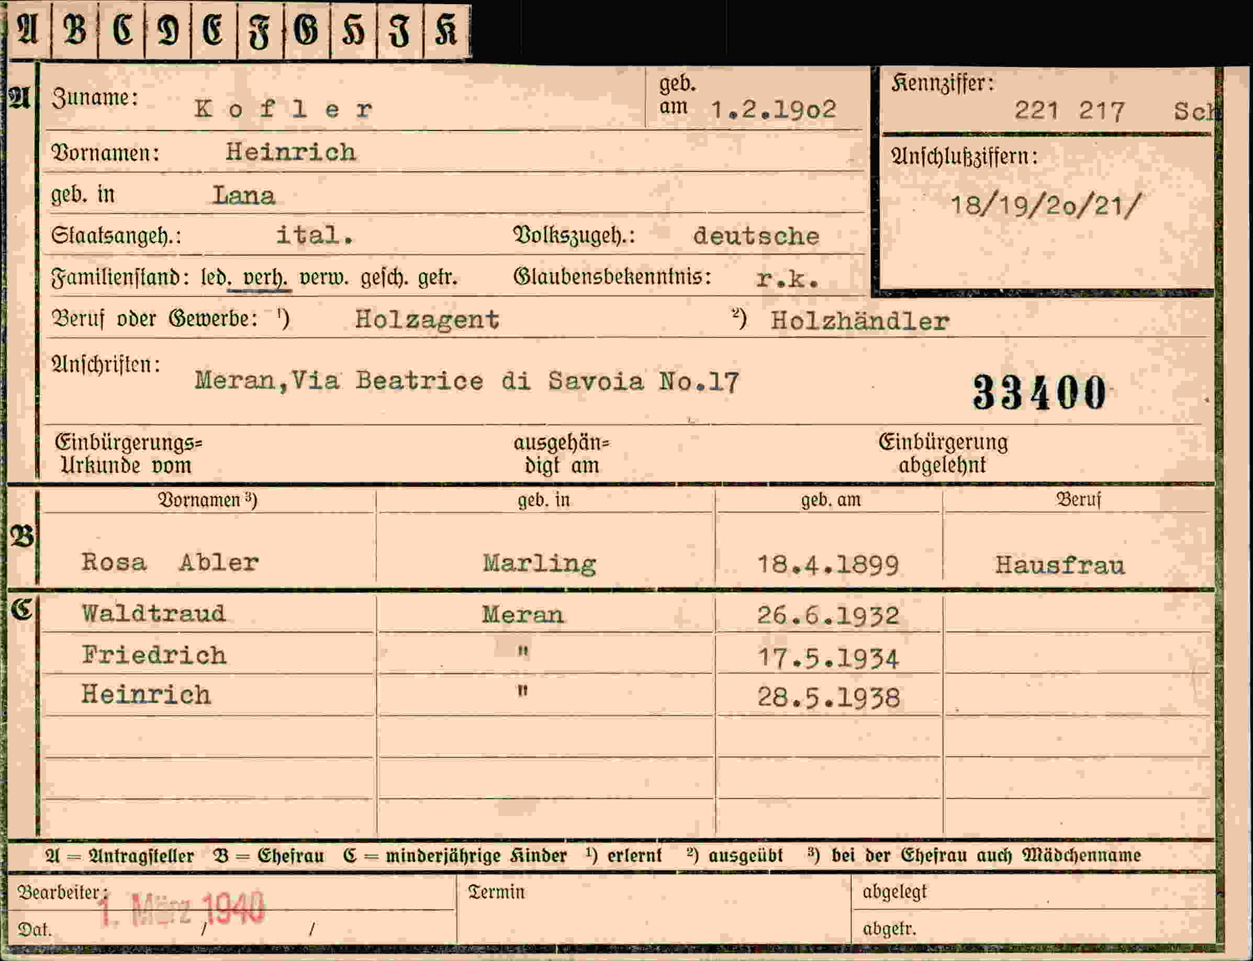Viewport: 1253px width, 961px height.
Task: Click the birth date '26.6.1932'
Action: pyautogui.click(x=828, y=616)
